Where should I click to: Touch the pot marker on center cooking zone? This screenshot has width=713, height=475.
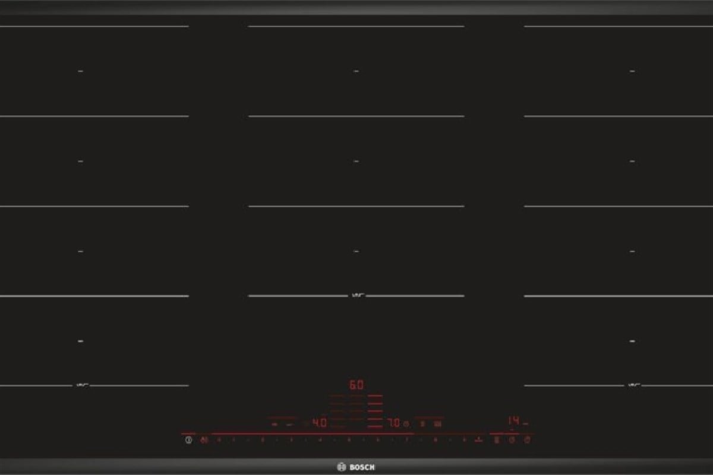click(356, 295)
